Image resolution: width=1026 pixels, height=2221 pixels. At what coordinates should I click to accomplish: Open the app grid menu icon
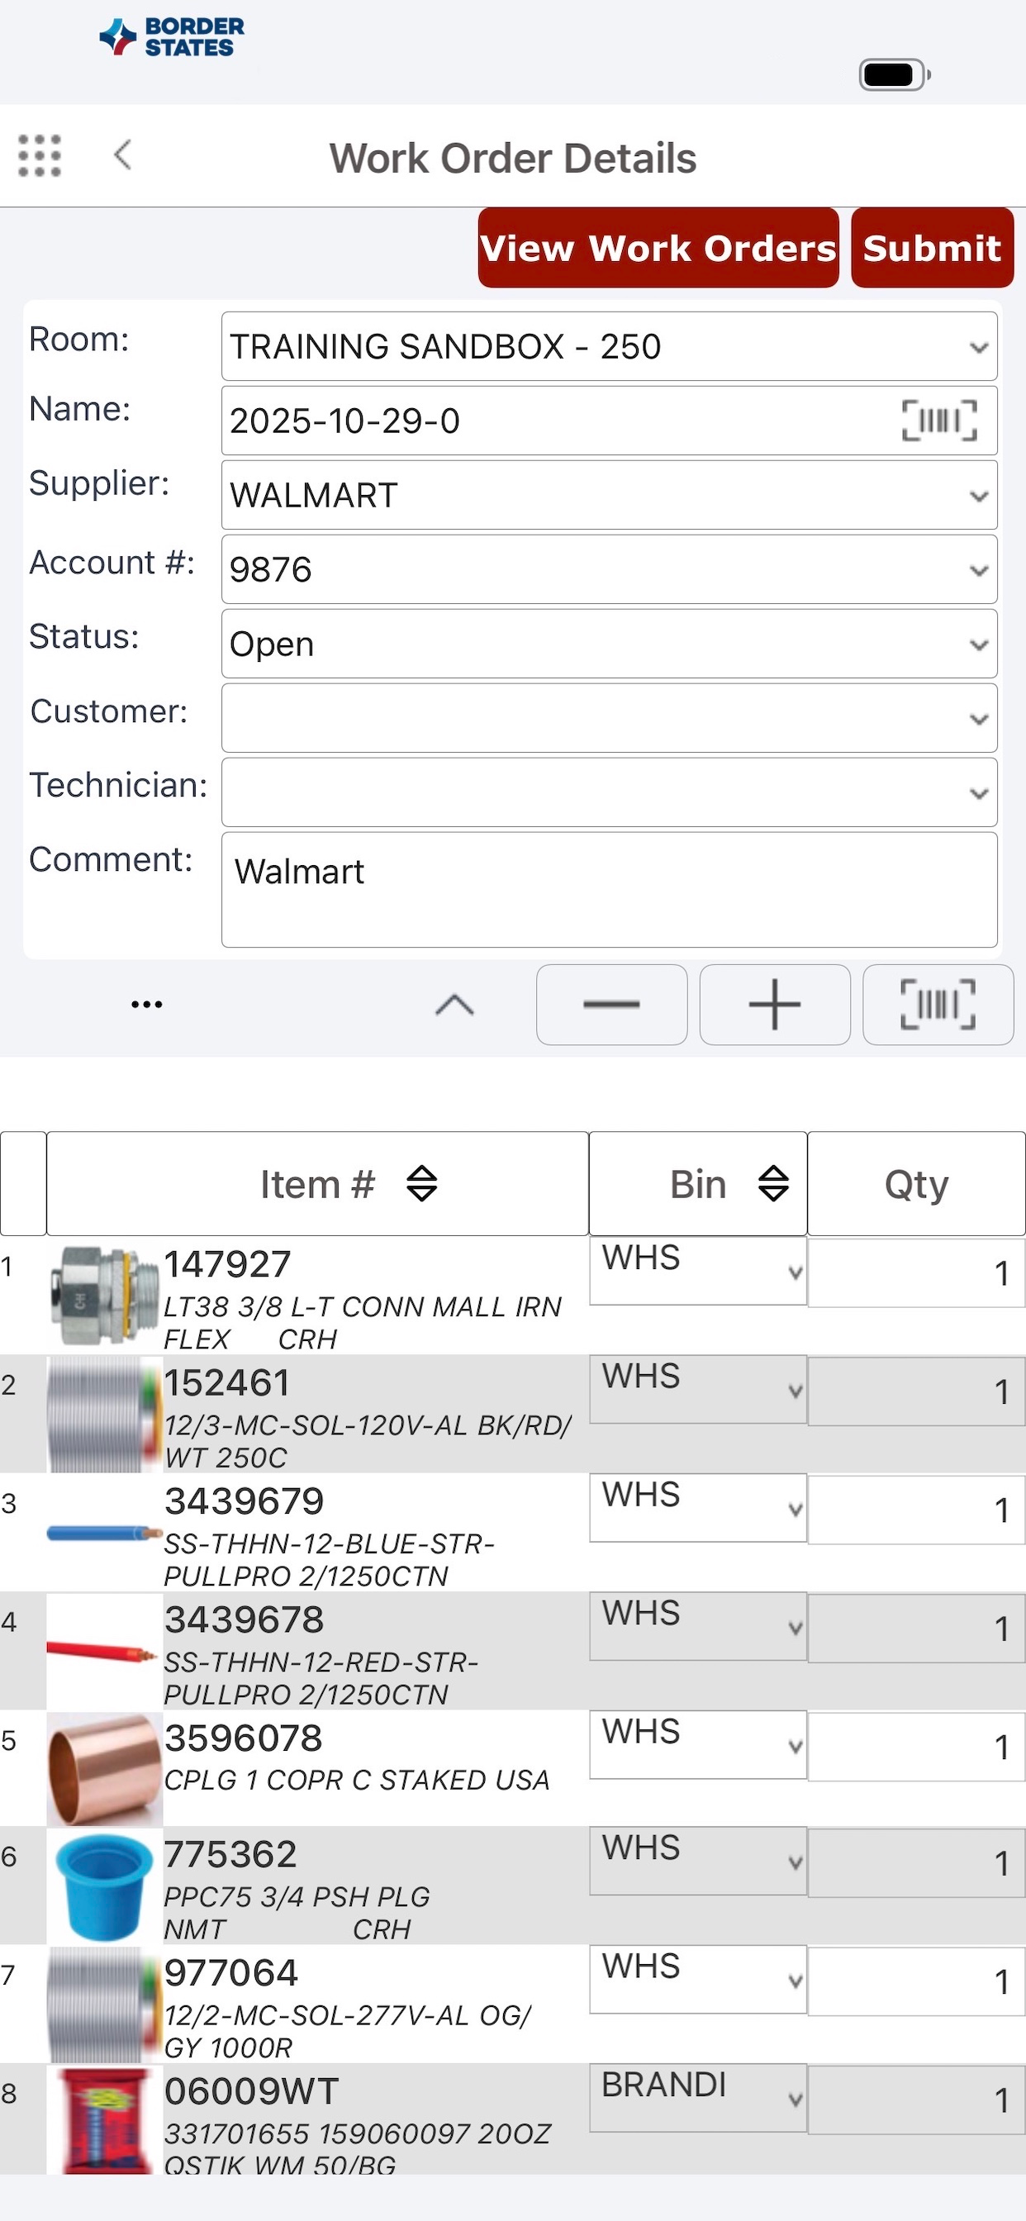[40, 156]
